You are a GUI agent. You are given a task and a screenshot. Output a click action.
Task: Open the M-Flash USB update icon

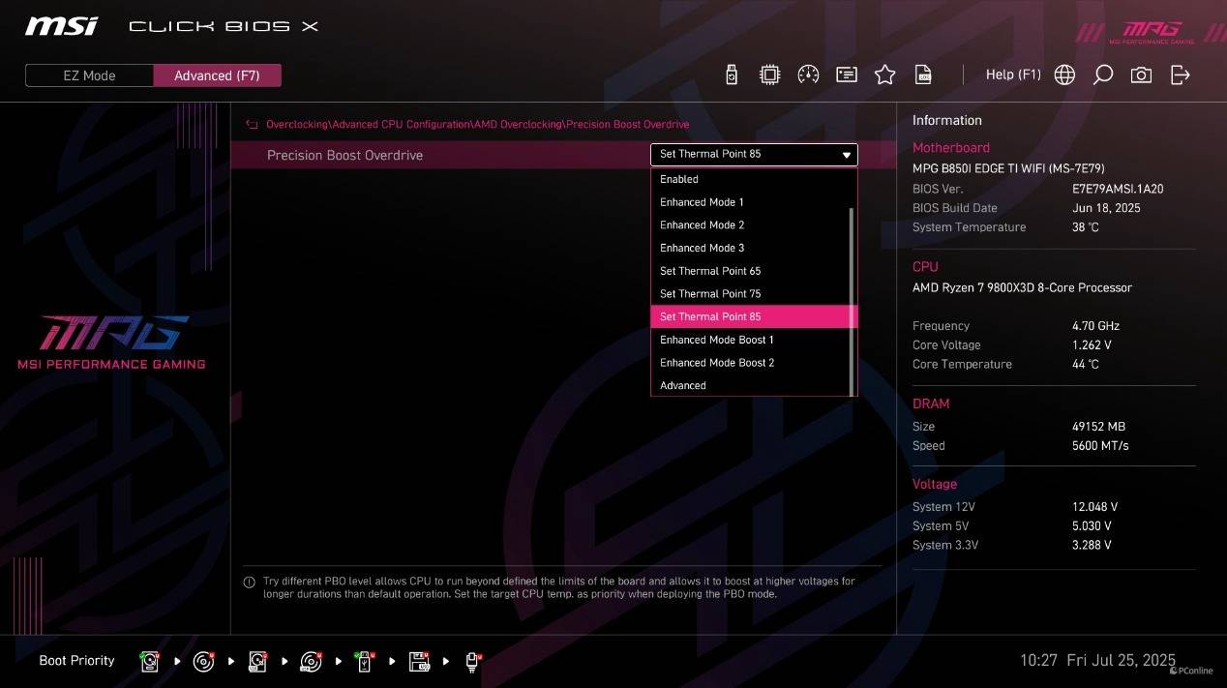coord(732,75)
